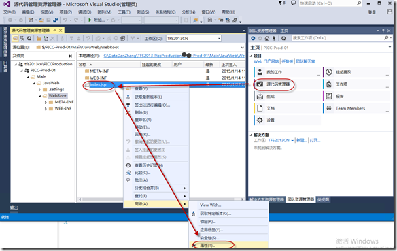Click the New Folder icon in Source Control toolbar
The image size is (397, 251).
click(x=39, y=39)
